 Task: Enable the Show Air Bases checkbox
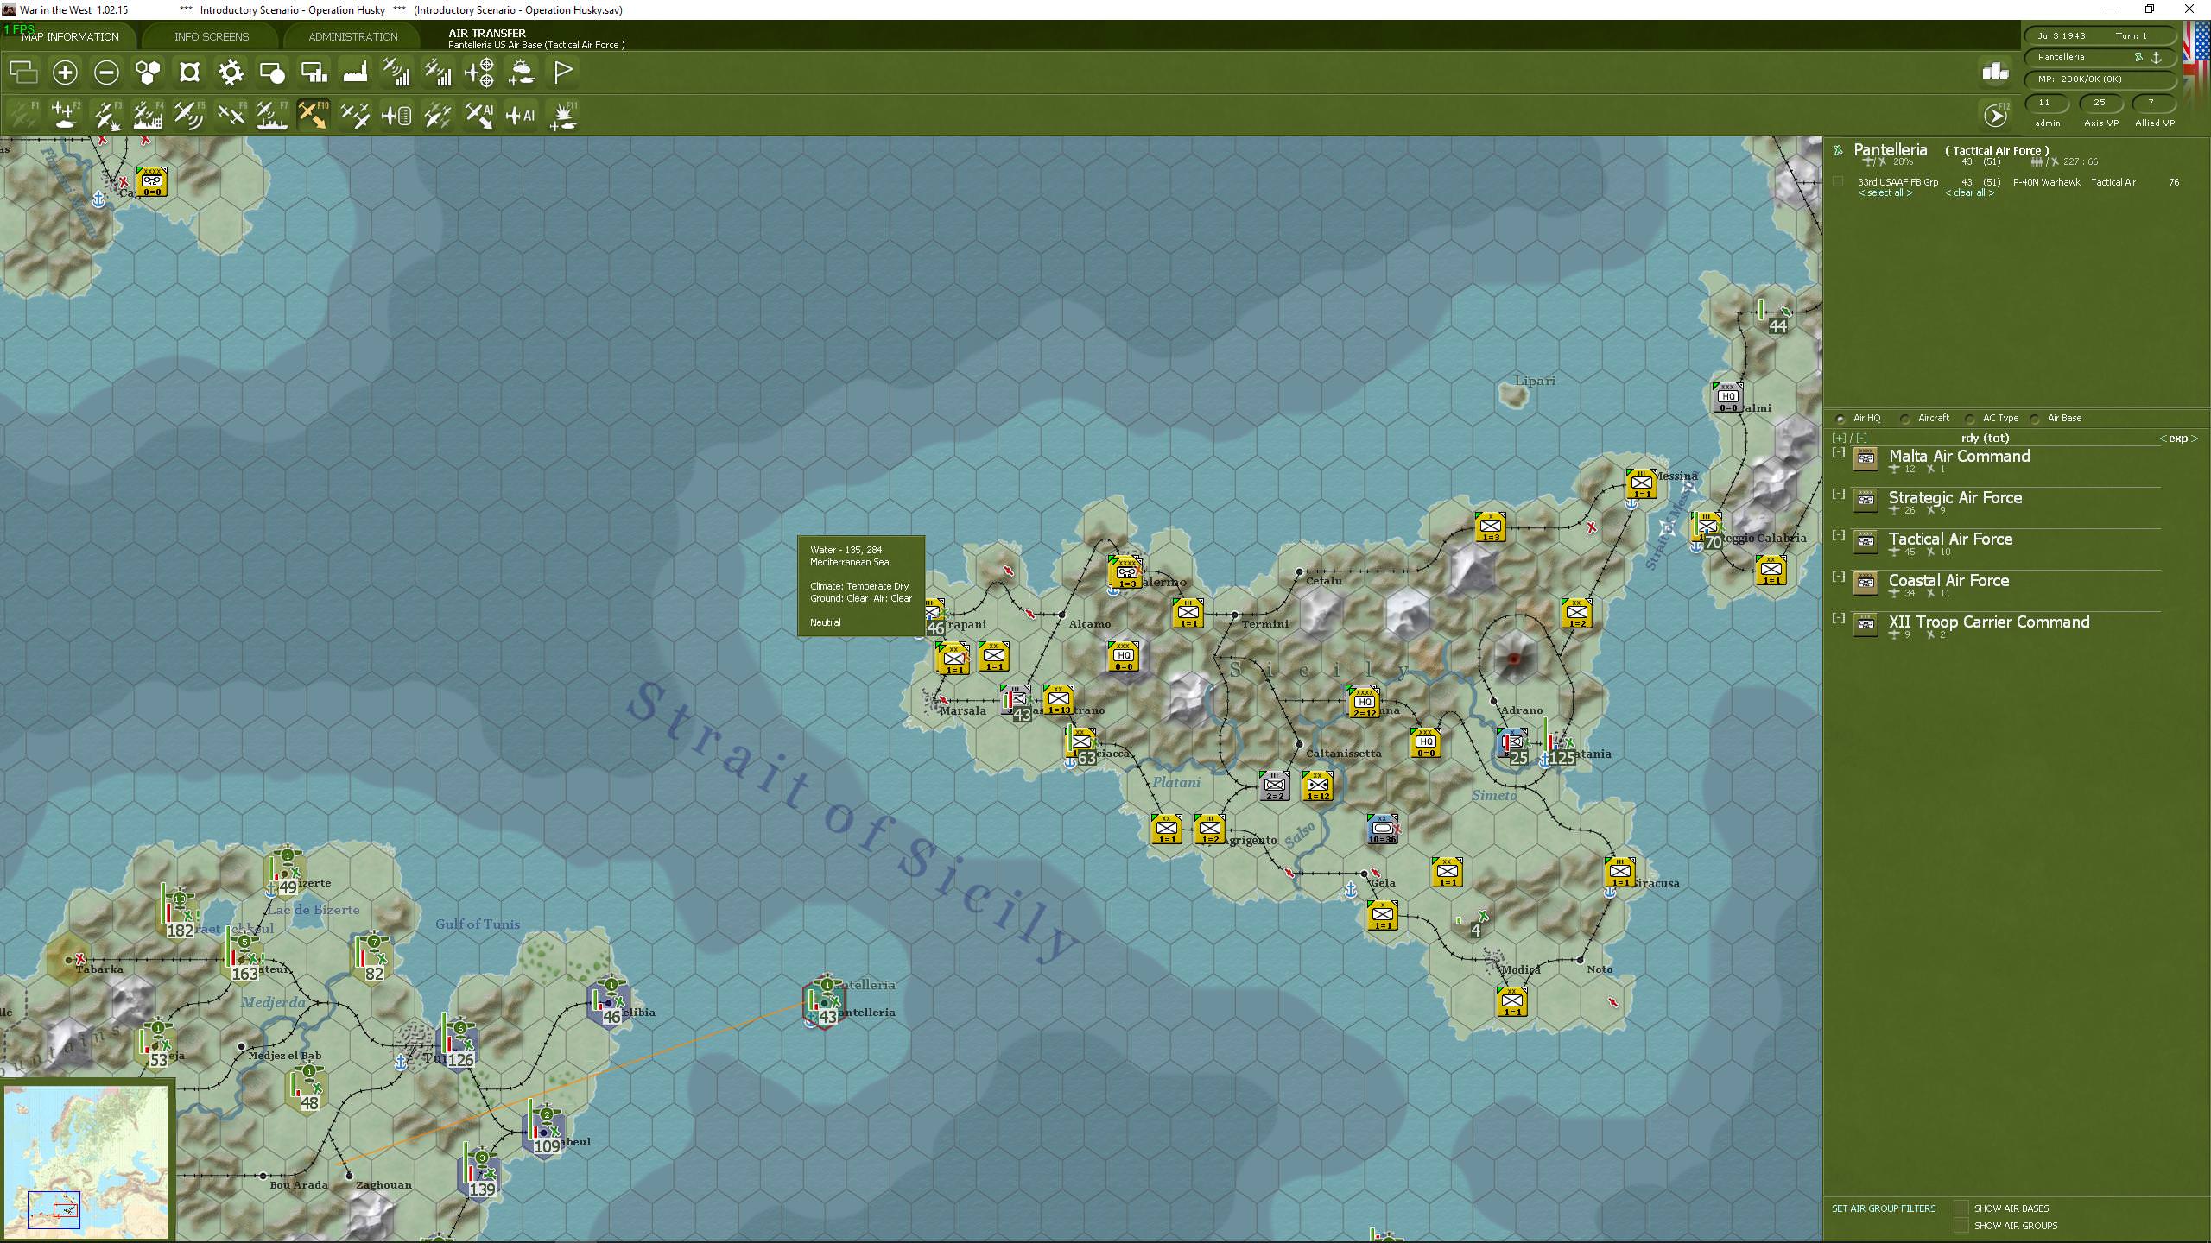click(x=1961, y=1208)
